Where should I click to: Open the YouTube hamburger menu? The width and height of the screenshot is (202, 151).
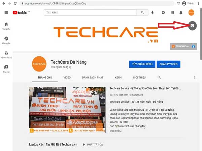point(6,12)
